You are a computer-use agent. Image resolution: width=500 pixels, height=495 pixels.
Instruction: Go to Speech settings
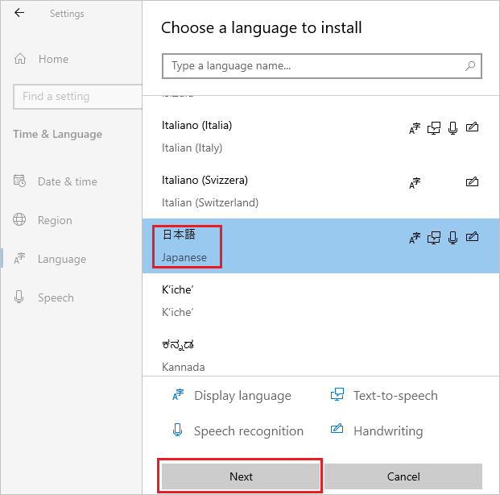point(56,297)
